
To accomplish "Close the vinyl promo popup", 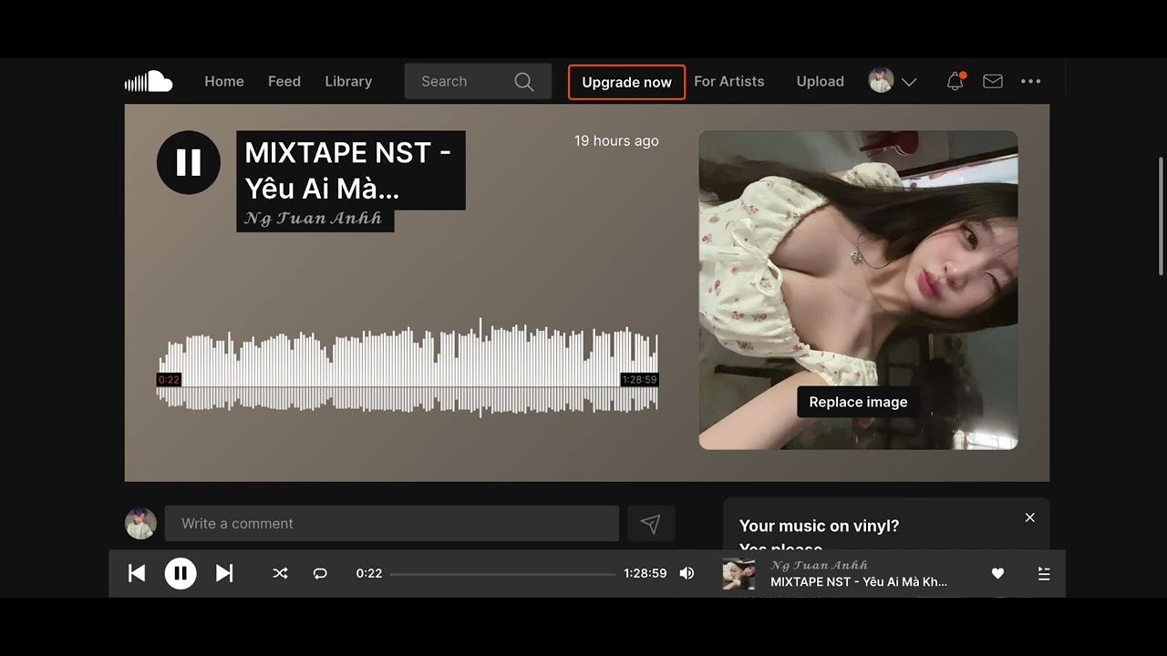I will pyautogui.click(x=1029, y=518).
